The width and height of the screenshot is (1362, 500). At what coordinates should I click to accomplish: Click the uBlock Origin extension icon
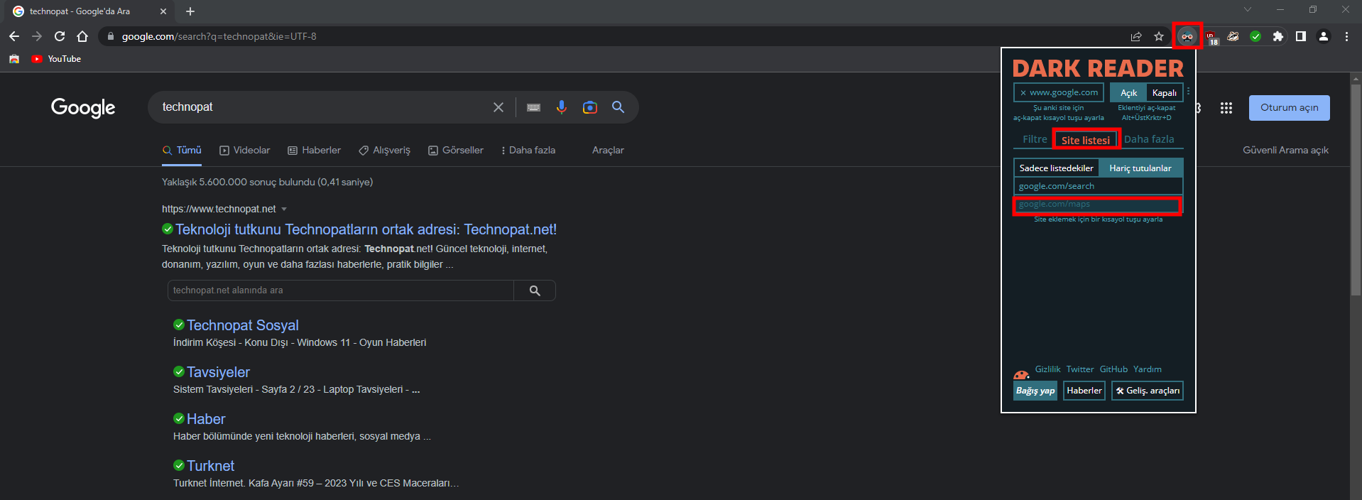[1211, 37]
